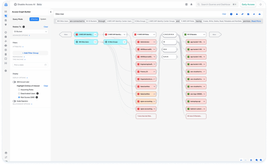Expand the 3 AWS IAM Identity node chevron

pyautogui.click(x=95, y=34)
